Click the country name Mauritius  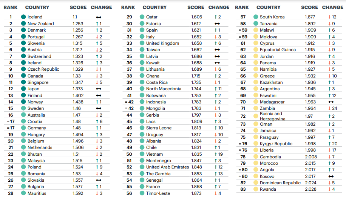coord(37,193)
